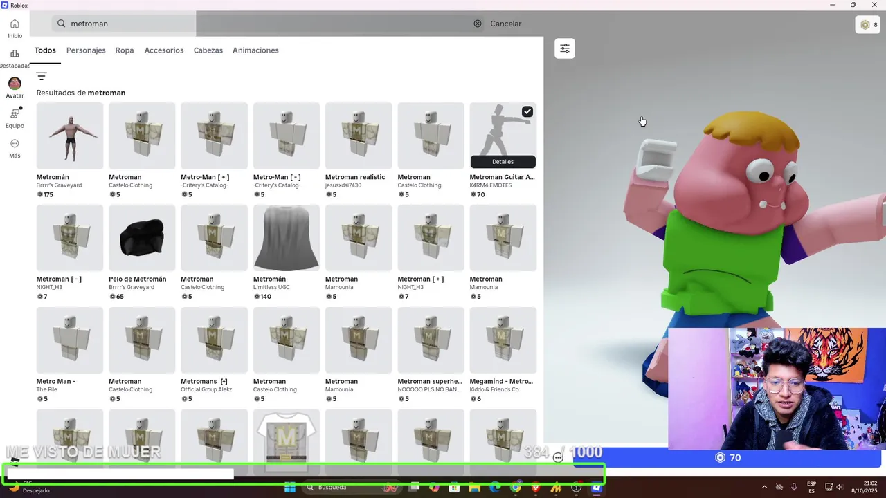The height and width of the screenshot is (498, 886).
Task: Clear the metroman search text
Action: [478, 24]
